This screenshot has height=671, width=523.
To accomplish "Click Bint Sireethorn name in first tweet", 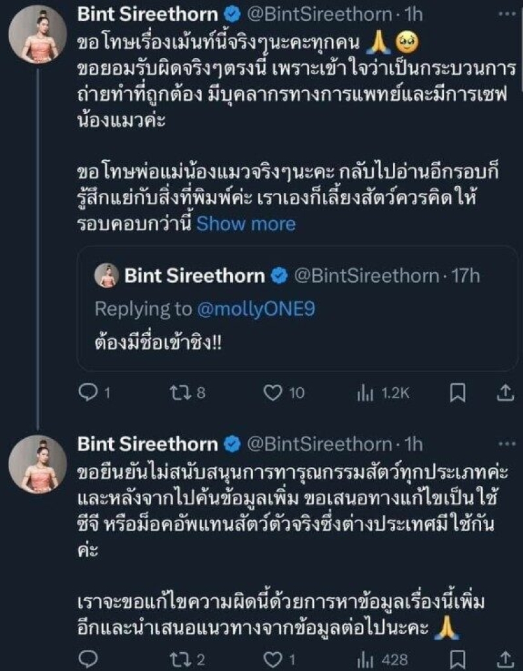I will point(148,14).
